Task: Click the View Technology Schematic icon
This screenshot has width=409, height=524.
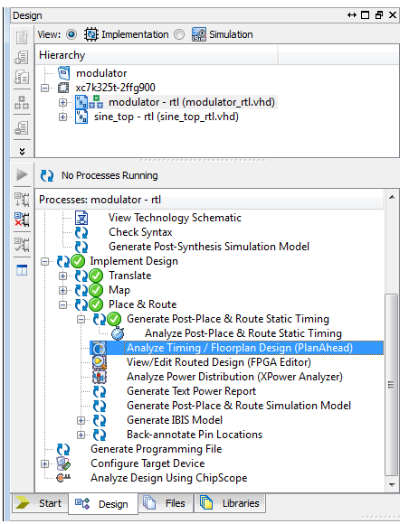Action: pos(81,218)
